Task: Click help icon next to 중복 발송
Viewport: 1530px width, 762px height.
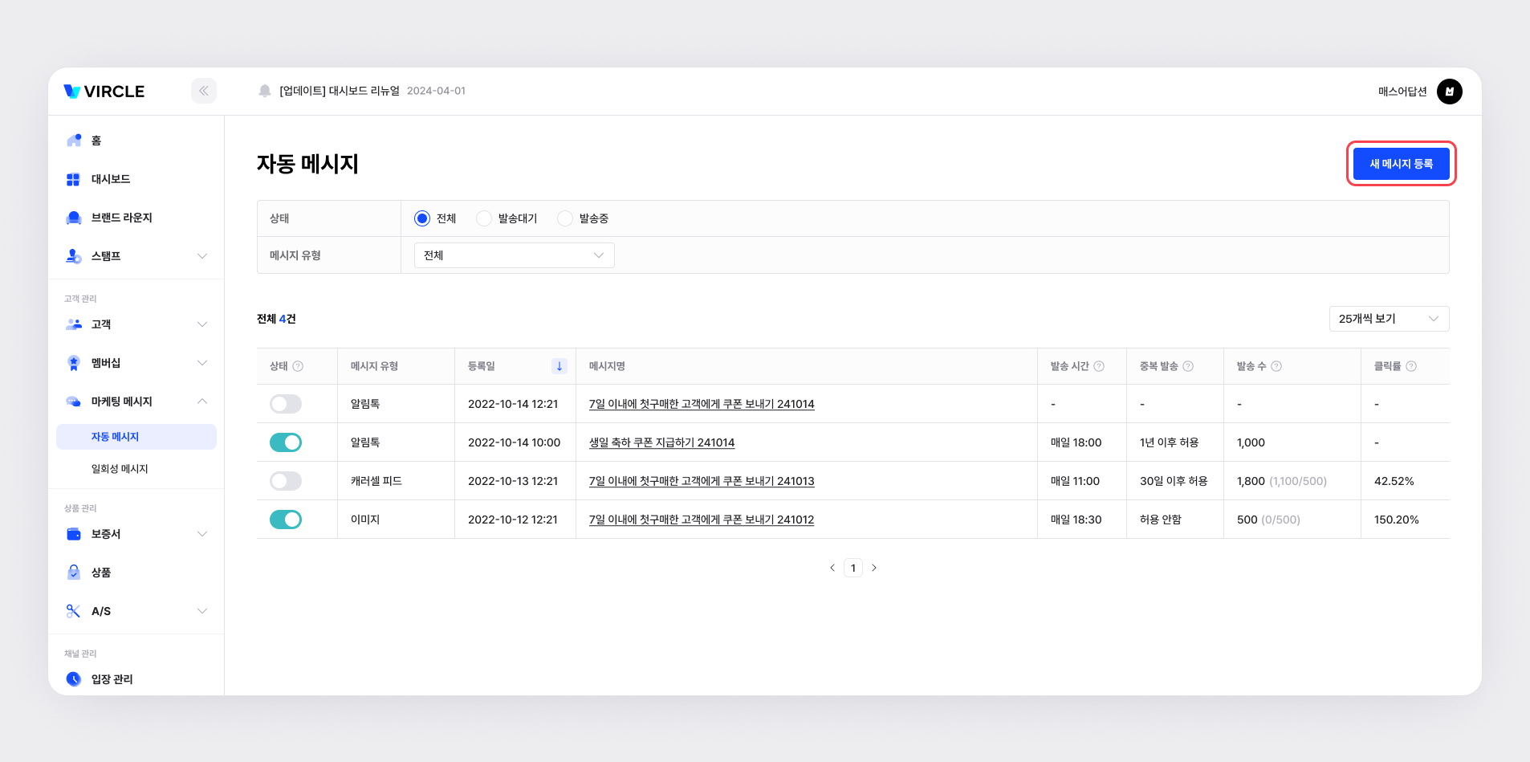Action: pyautogui.click(x=1188, y=366)
